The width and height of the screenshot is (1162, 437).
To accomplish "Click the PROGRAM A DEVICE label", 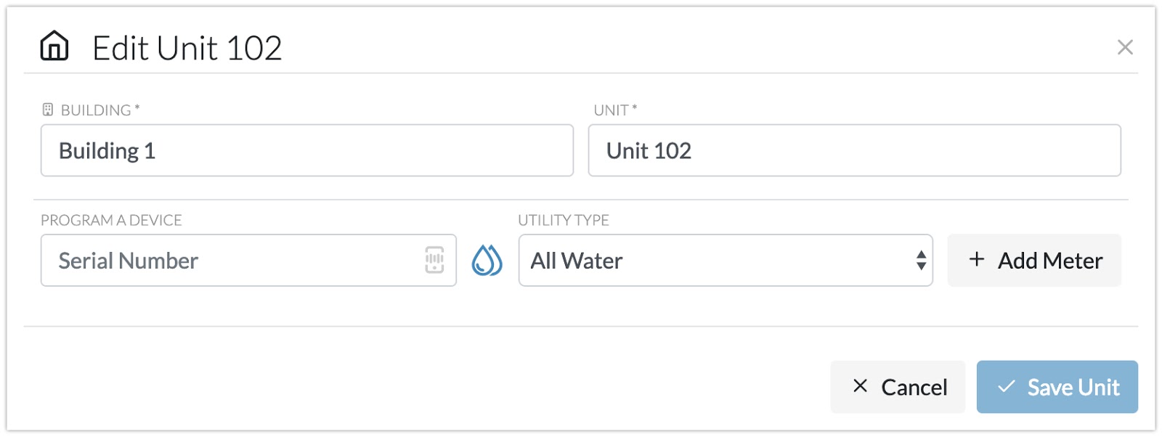I will (x=111, y=220).
